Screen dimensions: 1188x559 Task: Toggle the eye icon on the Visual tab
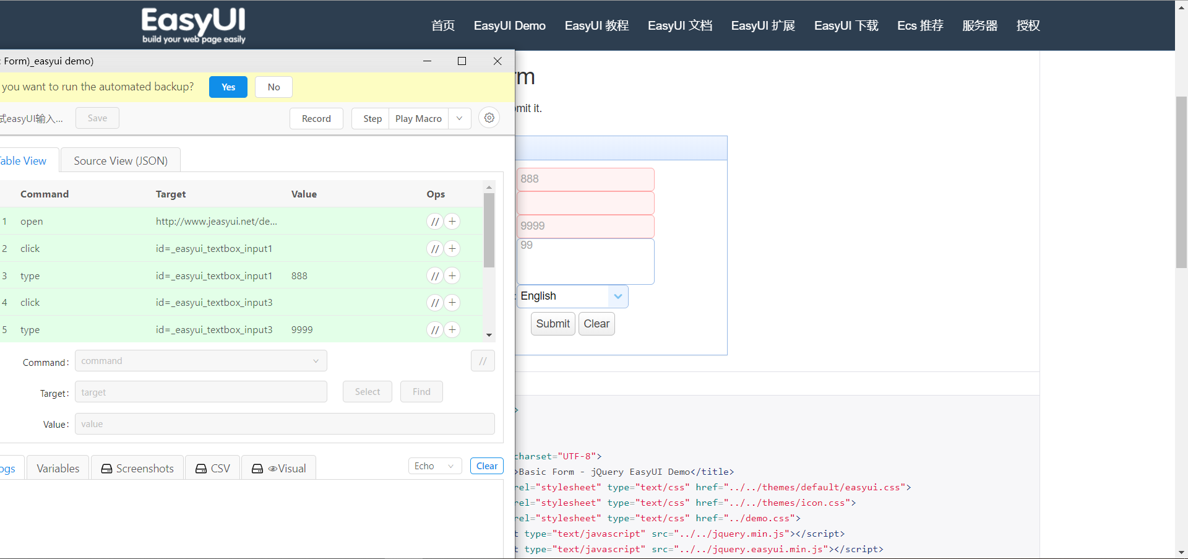pyautogui.click(x=273, y=469)
